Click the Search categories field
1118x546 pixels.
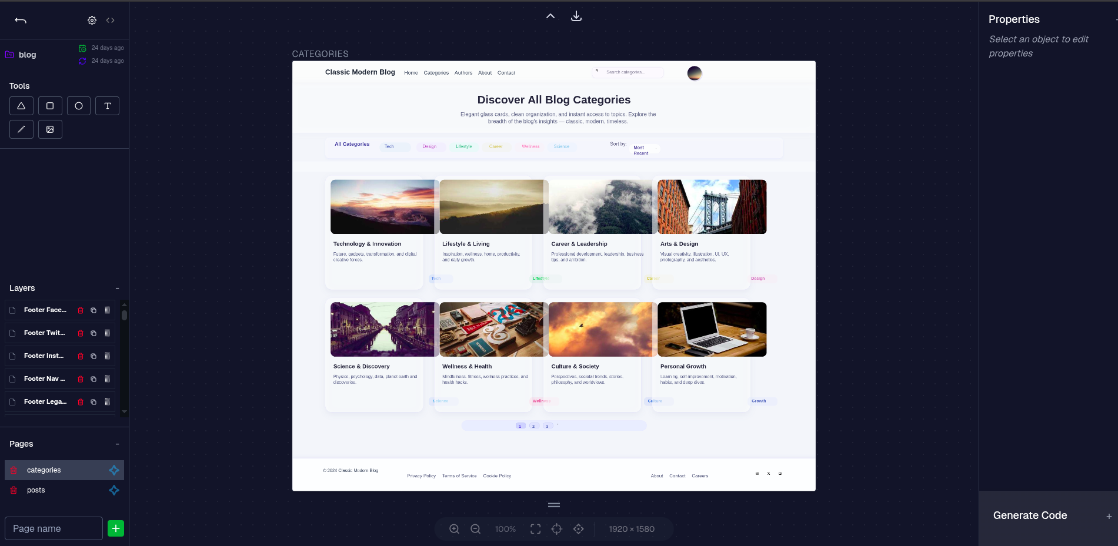tap(628, 72)
